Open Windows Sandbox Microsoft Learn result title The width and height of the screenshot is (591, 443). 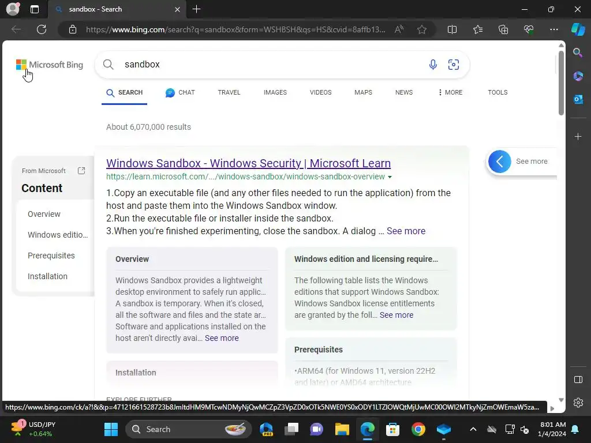(248, 163)
